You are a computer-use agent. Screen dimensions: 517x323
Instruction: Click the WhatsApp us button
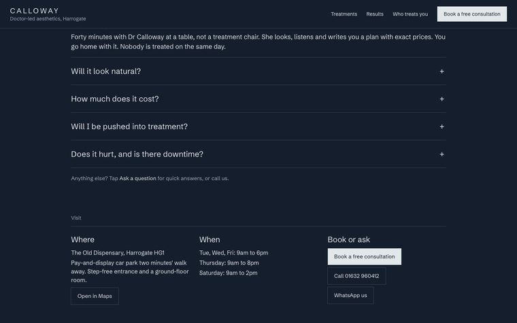click(x=350, y=295)
